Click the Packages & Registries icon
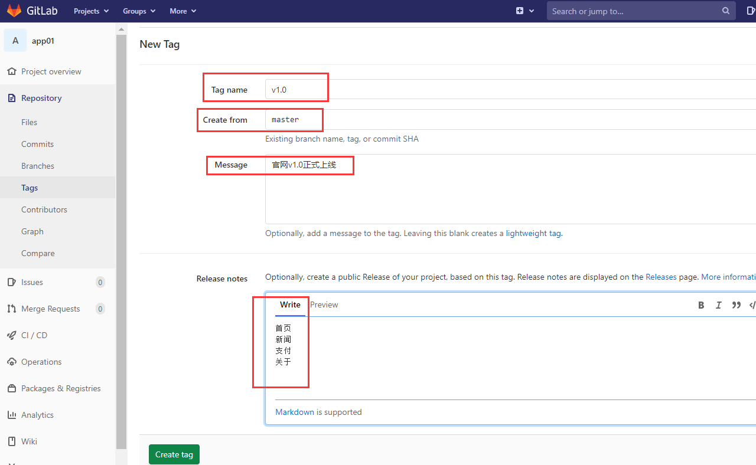 point(11,388)
